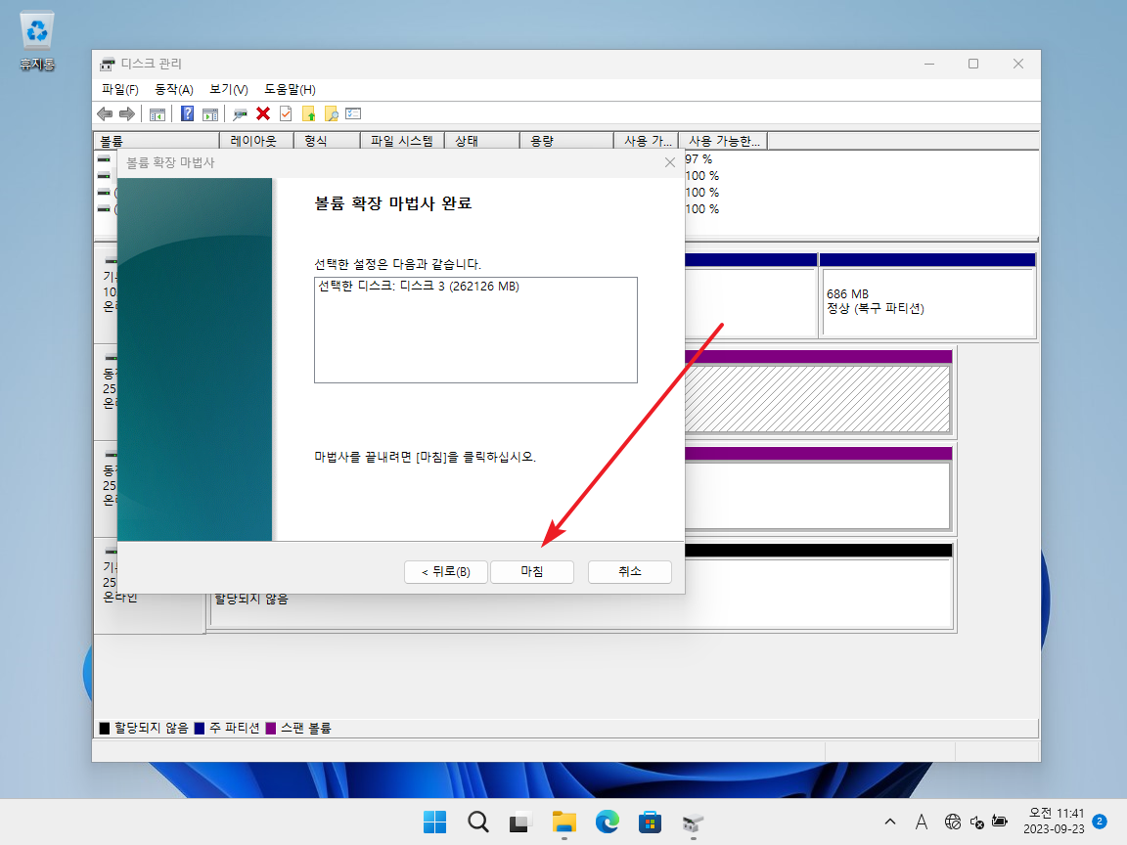
Task: Sort by the 레이아웃 column header
Action: pyautogui.click(x=256, y=141)
